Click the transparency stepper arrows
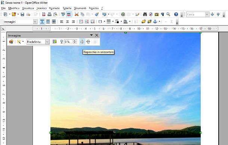The width and height of the screenshot is (228, 145). tap(75, 42)
